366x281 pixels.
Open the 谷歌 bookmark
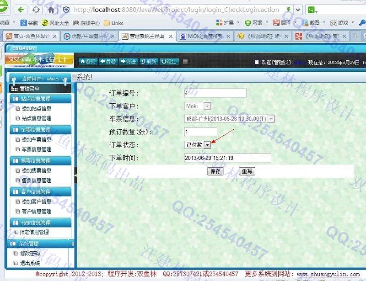tap(29, 23)
